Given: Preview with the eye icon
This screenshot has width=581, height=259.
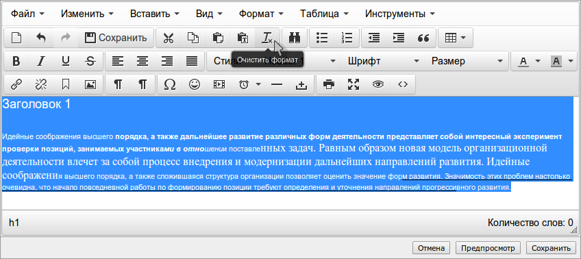Looking at the screenshot, I should [378, 84].
